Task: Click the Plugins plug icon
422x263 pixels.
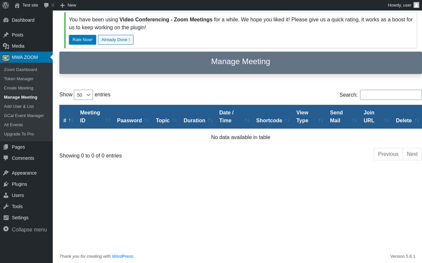Action: (x=6, y=184)
